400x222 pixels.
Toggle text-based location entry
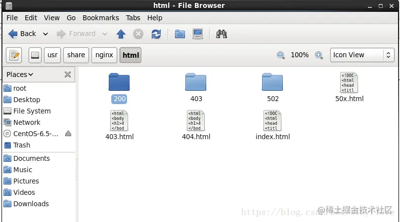point(14,55)
